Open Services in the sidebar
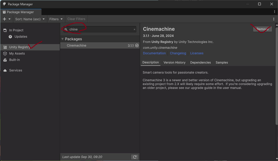278x161 pixels. 30,70
